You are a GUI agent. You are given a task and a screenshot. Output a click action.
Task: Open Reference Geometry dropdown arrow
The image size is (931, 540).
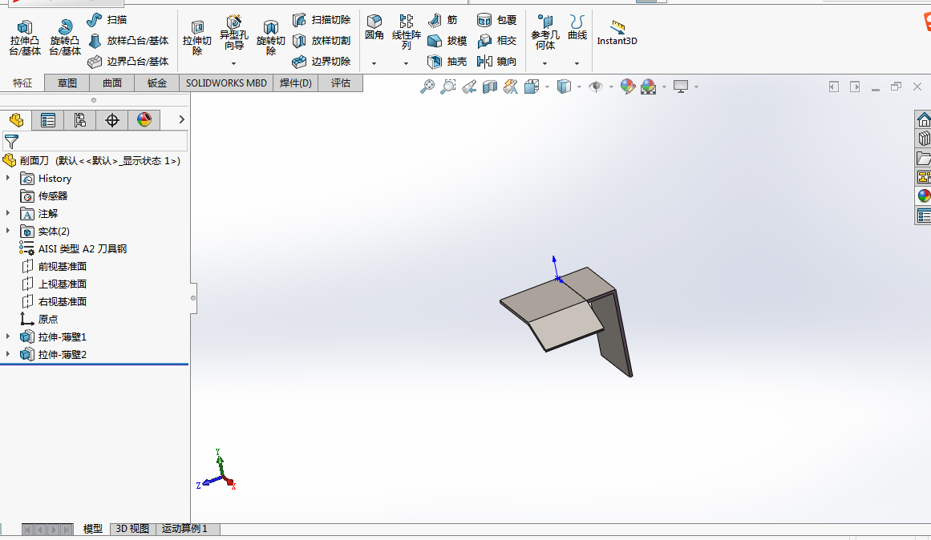pyautogui.click(x=545, y=63)
